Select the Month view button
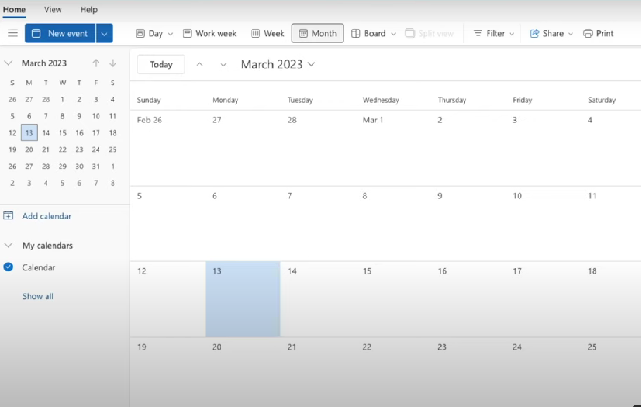The image size is (641, 407). click(318, 33)
